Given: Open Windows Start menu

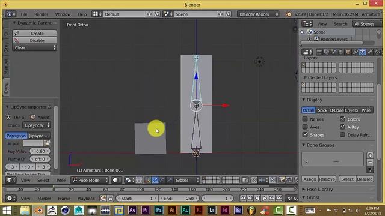Looking at the screenshot, I should [x=7, y=210].
